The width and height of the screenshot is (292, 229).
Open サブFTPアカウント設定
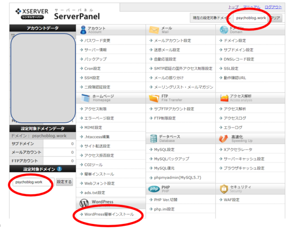[174, 109]
